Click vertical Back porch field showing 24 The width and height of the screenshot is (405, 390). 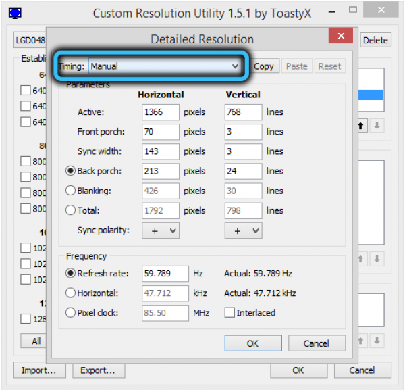[x=243, y=171]
